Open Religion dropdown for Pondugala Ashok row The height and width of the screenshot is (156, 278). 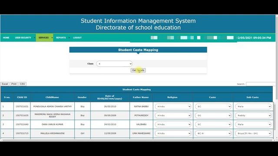coord(173,107)
